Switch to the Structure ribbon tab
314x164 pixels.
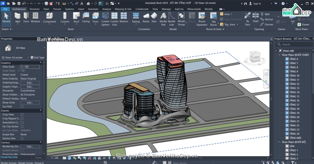(x=34, y=9)
